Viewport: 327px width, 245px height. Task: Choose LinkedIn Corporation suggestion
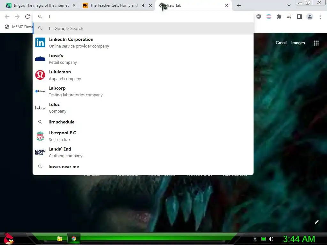pyautogui.click(x=143, y=43)
